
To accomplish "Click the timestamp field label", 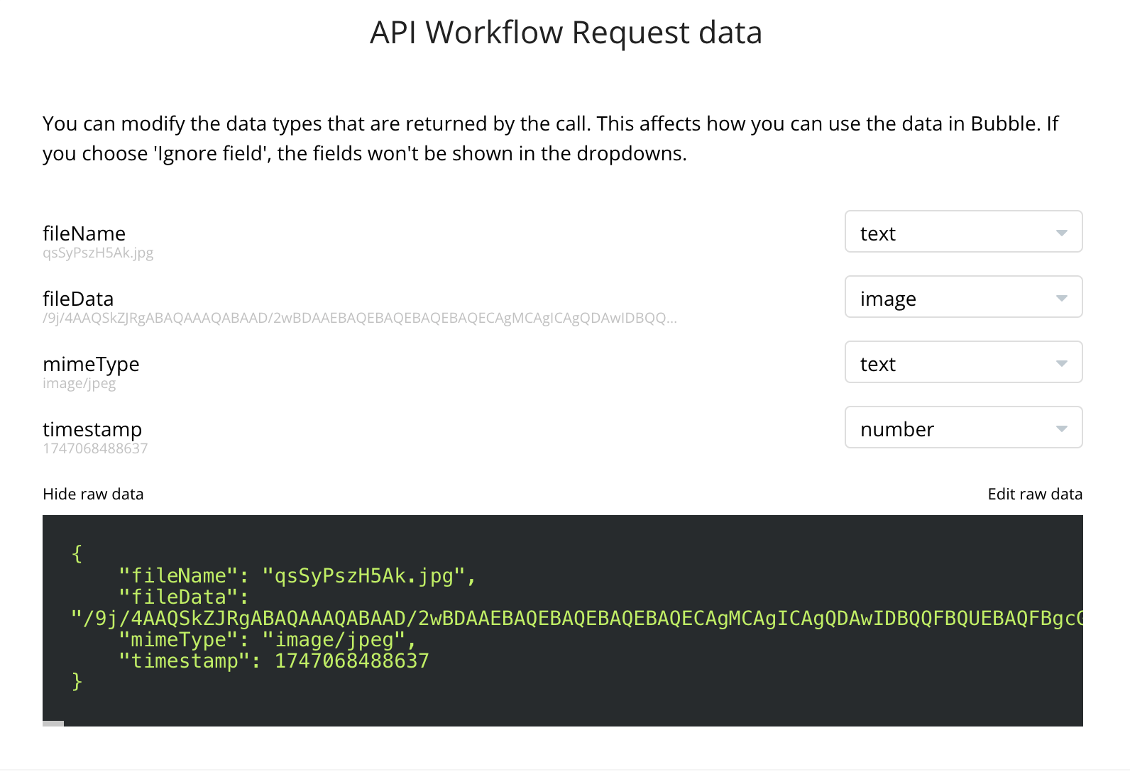I will (92, 429).
